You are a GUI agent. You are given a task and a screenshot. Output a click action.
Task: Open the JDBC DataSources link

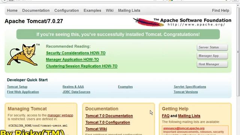click(x=76, y=92)
